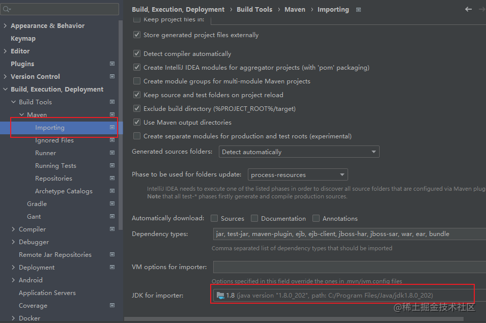This screenshot has width=486, height=323.
Task: Toggle Keep source and test folders on reload
Action: tap(137, 95)
